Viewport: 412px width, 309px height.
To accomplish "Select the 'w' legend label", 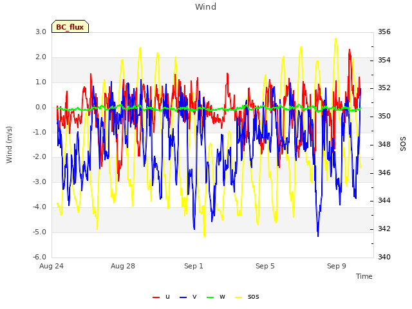I will (222, 297).
